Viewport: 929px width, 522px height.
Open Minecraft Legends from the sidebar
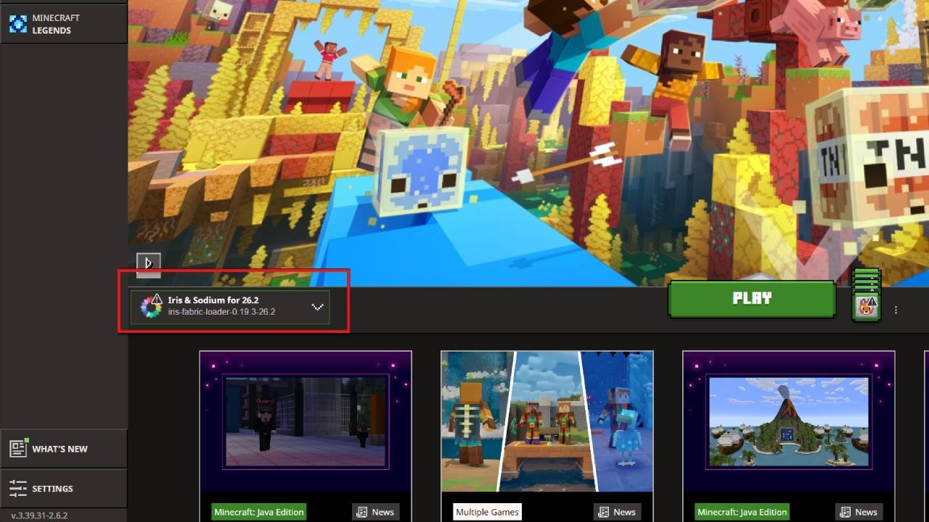pyautogui.click(x=64, y=23)
